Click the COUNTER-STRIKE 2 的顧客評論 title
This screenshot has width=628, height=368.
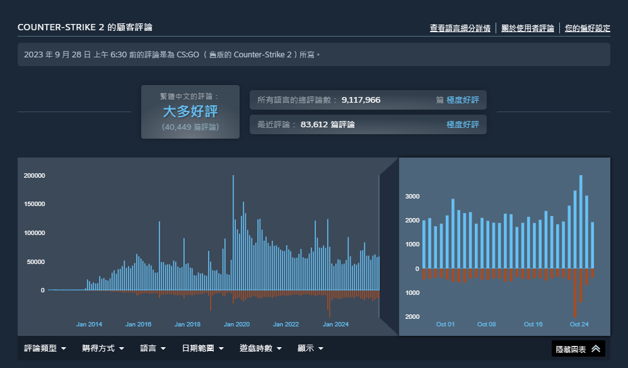click(x=88, y=27)
